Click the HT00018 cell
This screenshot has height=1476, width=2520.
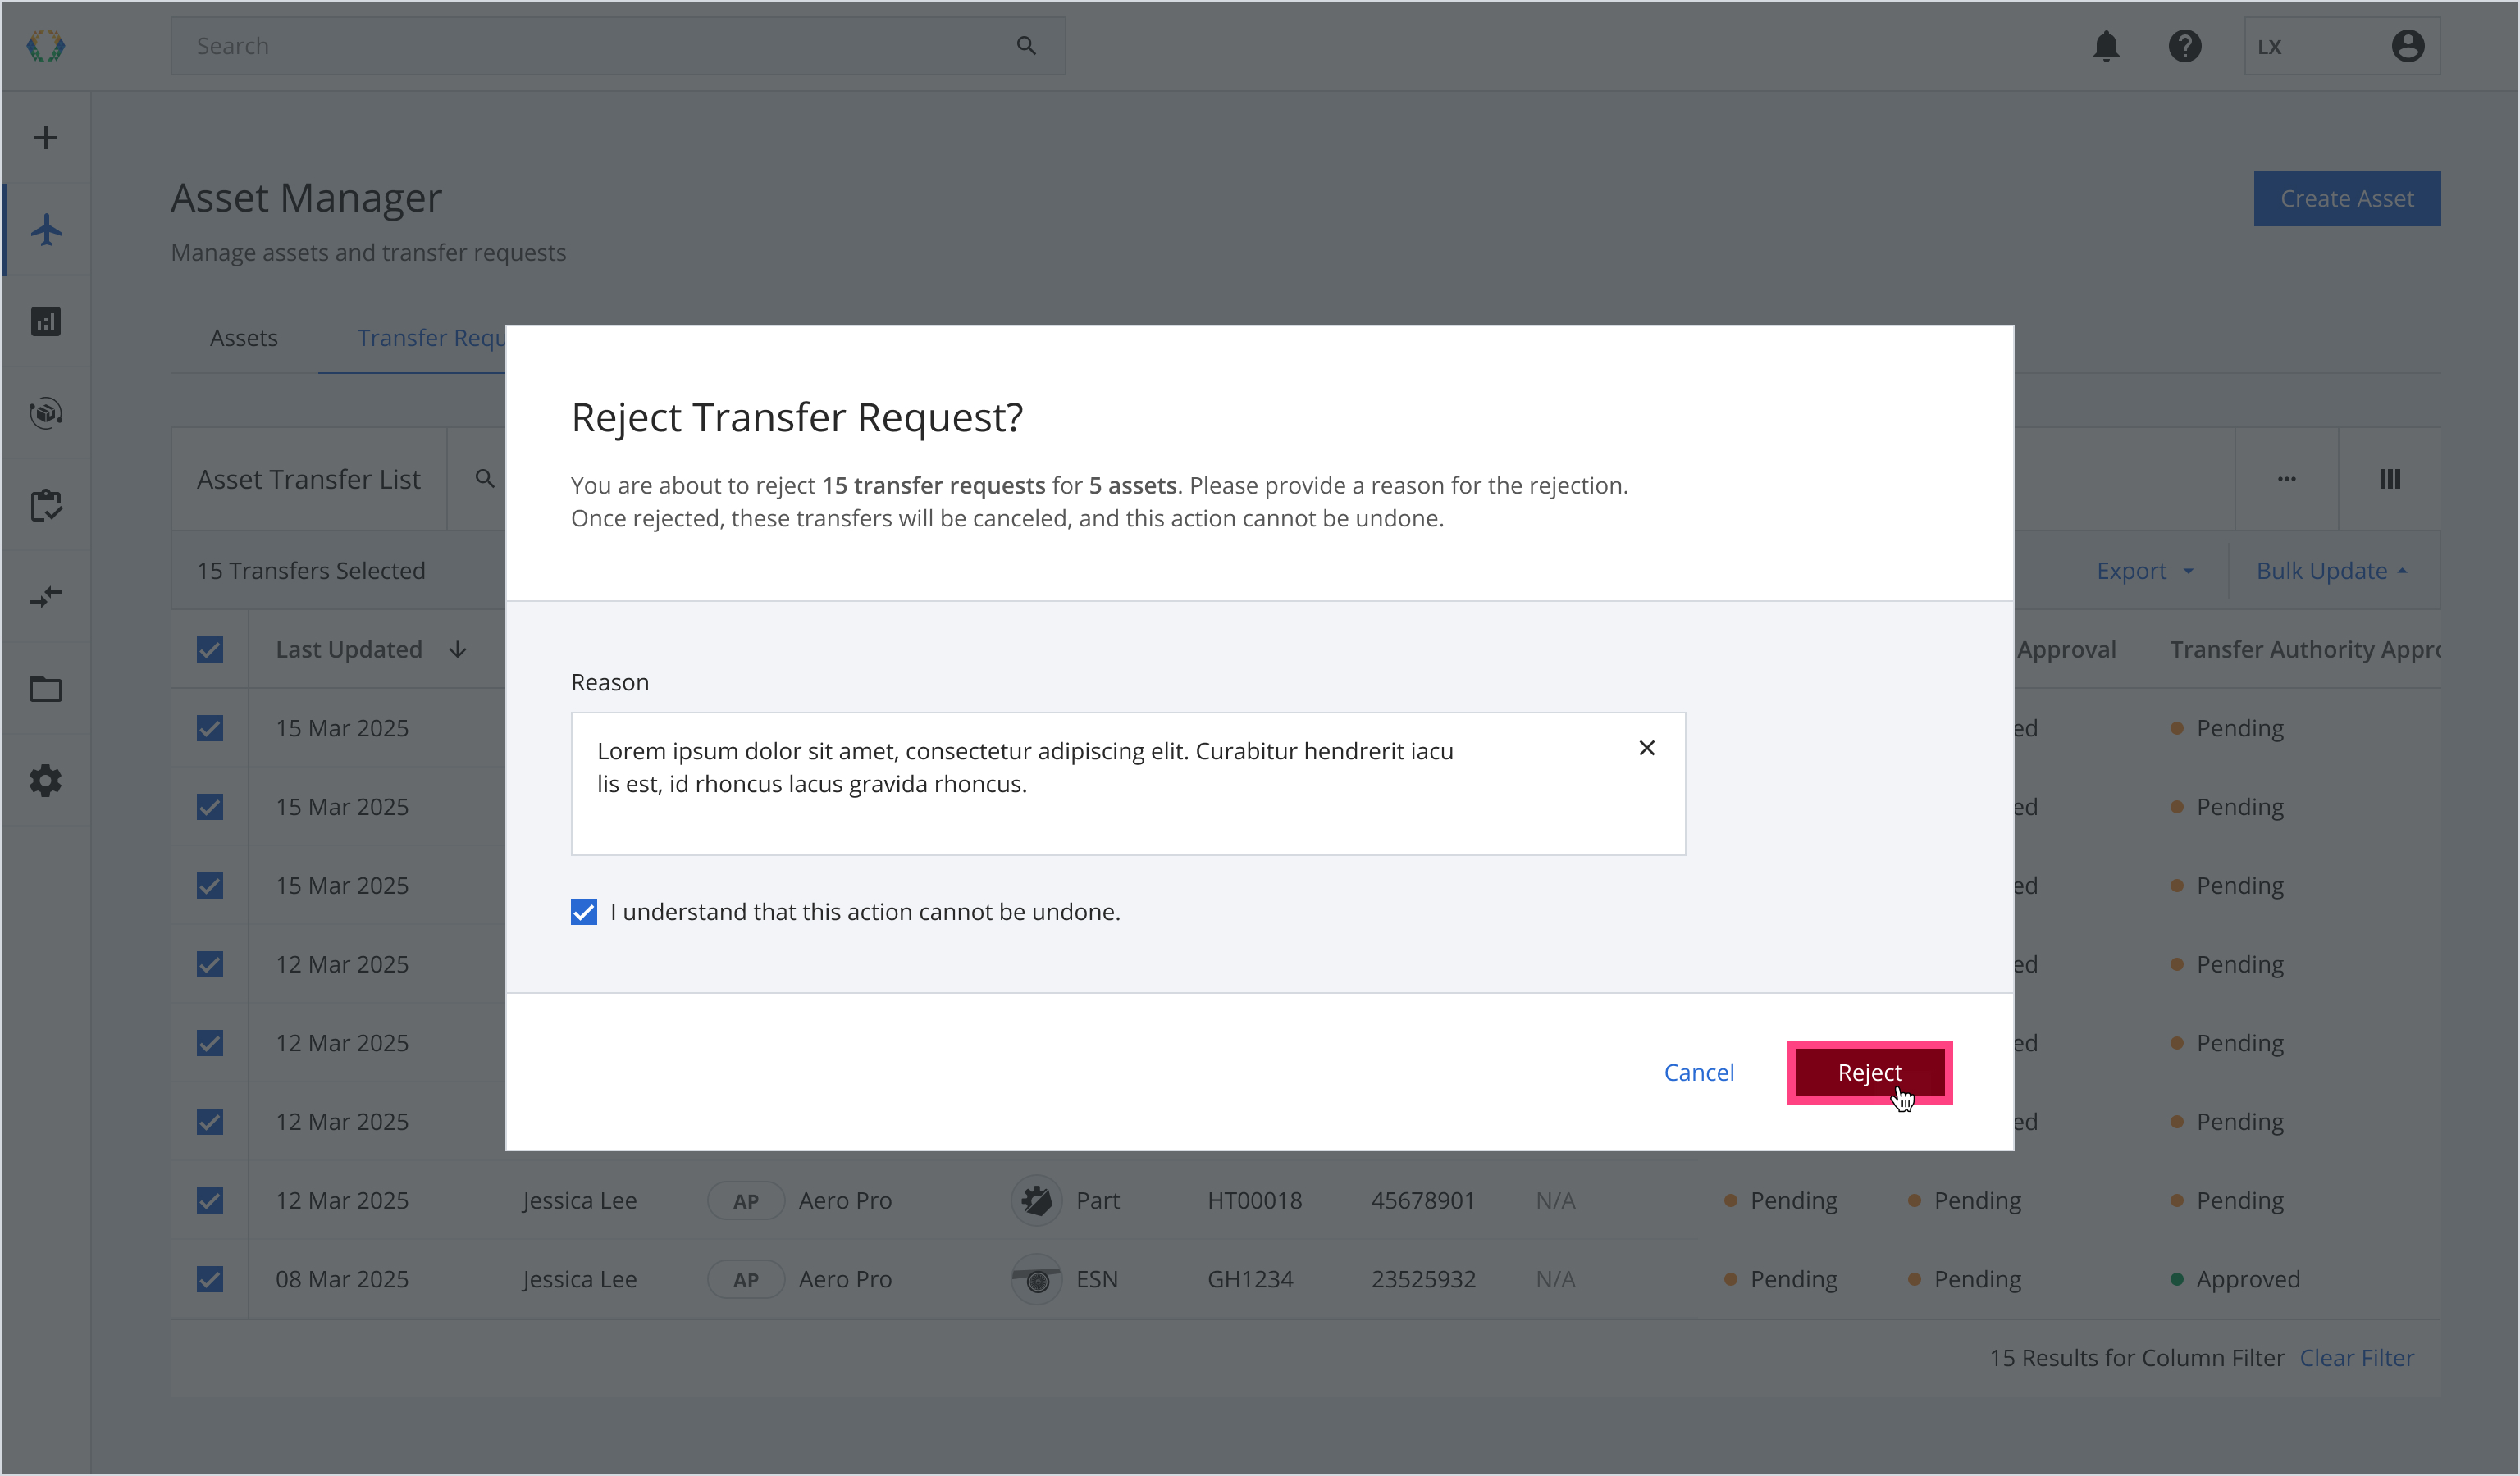[x=1255, y=1200]
